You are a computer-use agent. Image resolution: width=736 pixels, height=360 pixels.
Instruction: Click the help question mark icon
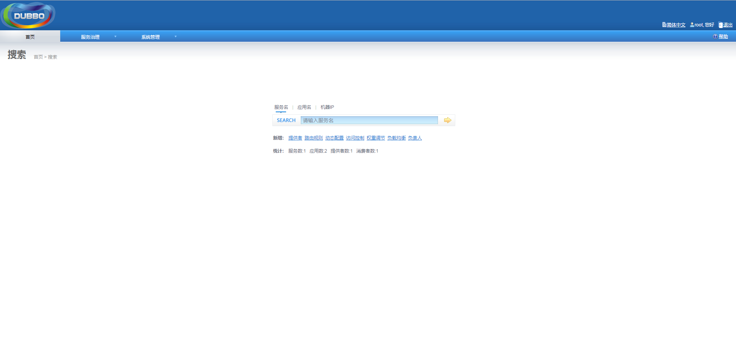[715, 36]
